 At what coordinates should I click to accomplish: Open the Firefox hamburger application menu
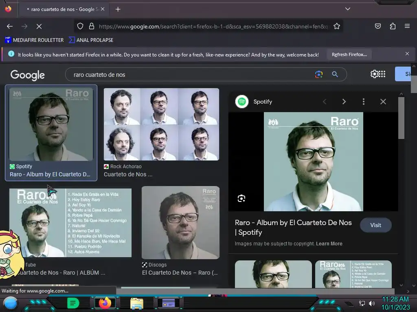tap(407, 26)
